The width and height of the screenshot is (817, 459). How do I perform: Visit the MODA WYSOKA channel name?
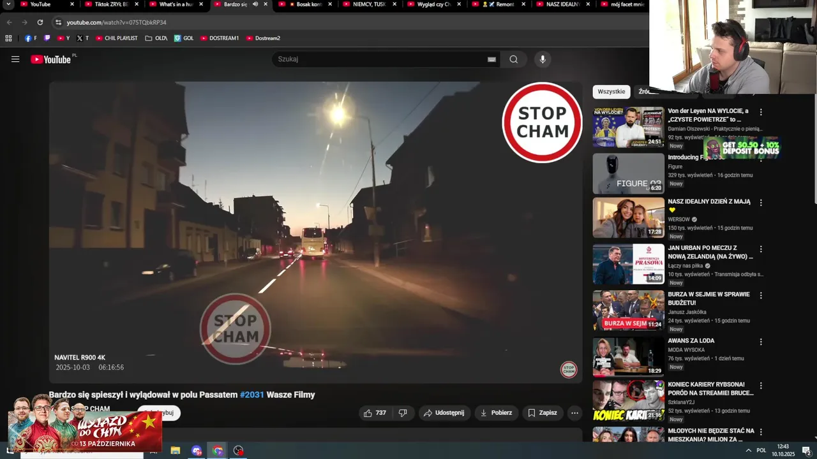(686, 350)
